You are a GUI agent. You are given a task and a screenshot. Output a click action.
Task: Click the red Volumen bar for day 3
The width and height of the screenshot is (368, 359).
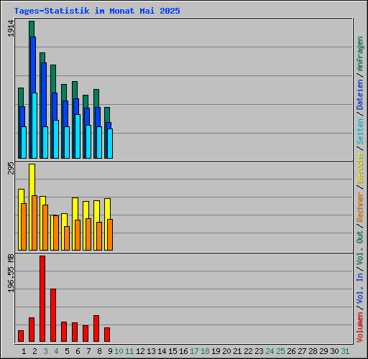(x=42, y=299)
